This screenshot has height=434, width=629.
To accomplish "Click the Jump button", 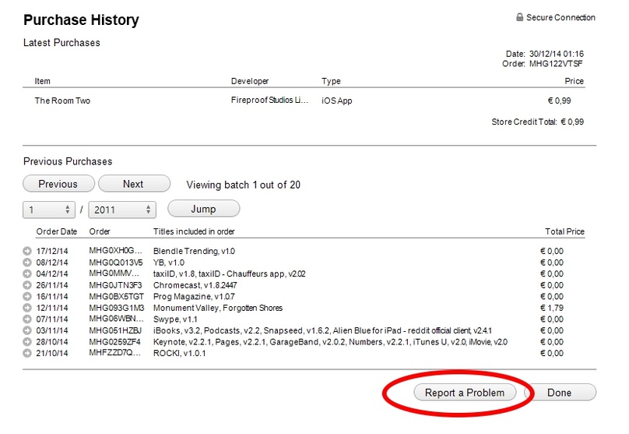I will tap(203, 209).
